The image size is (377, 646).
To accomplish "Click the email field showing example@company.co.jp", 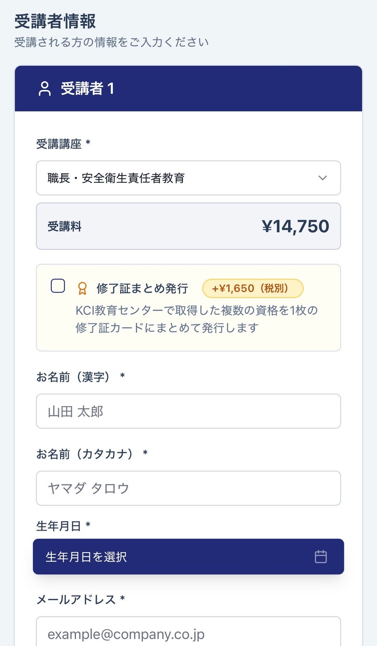I will (x=188, y=634).
